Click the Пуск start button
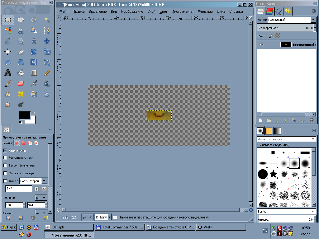Screen dimensions: 319x239 pyautogui.click(x=9, y=227)
